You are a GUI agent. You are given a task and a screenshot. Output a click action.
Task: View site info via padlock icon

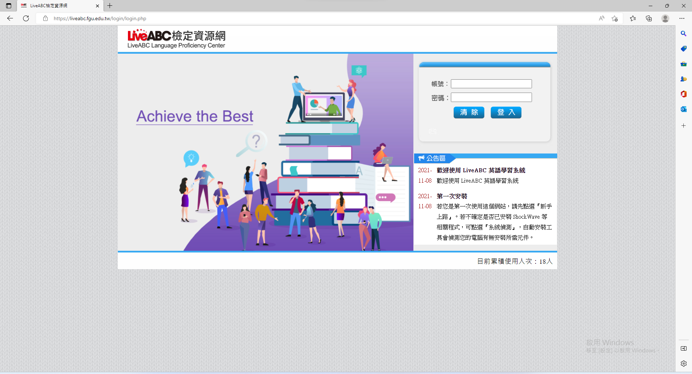(x=45, y=18)
